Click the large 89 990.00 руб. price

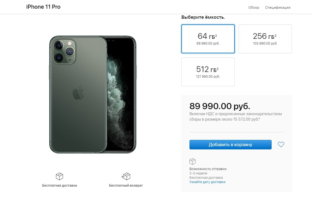coord(220,106)
